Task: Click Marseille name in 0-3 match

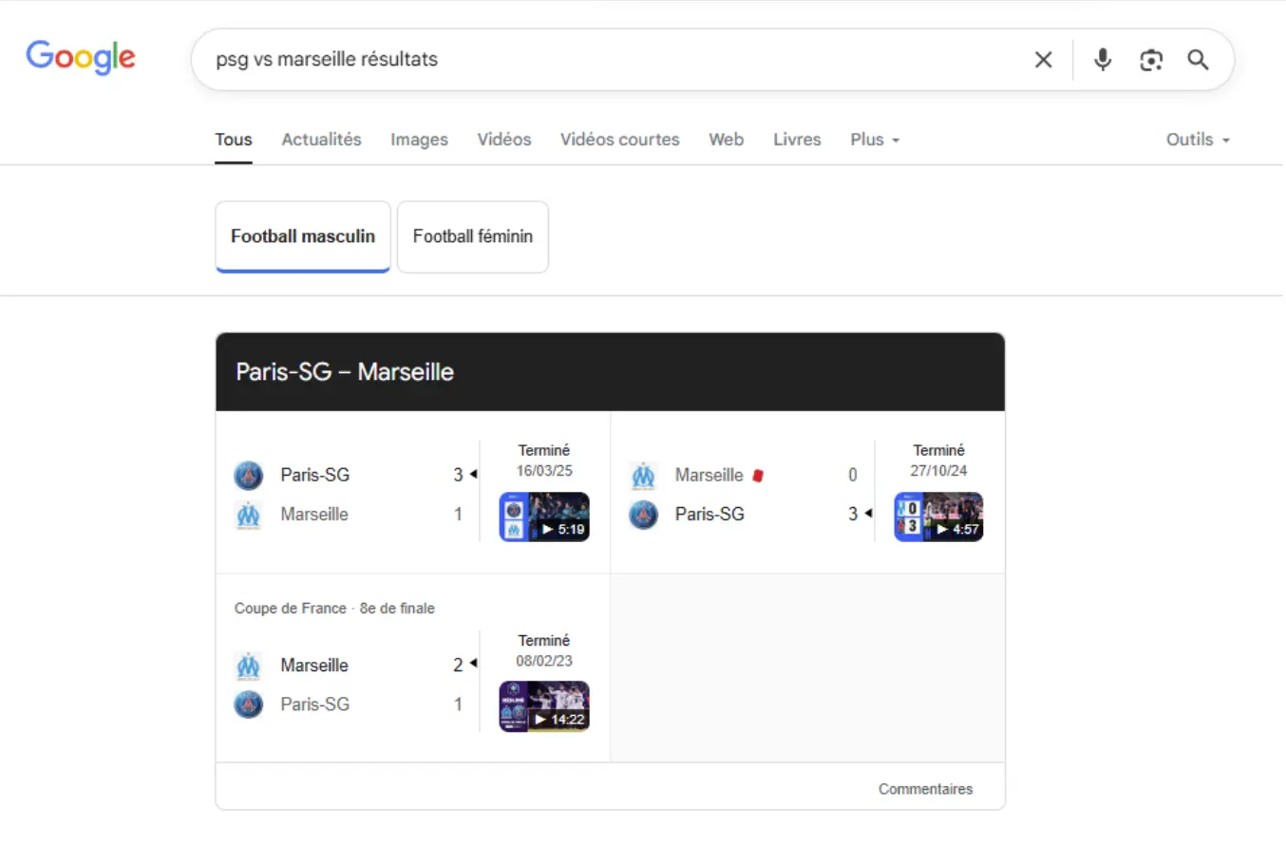Action: [x=709, y=475]
